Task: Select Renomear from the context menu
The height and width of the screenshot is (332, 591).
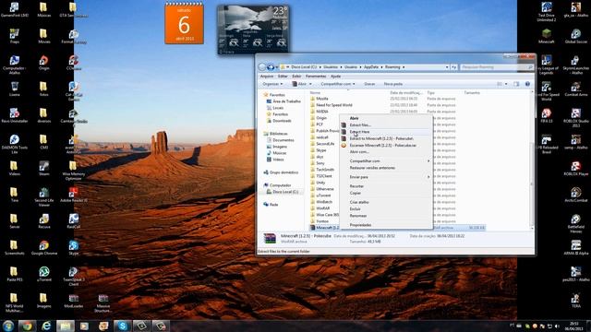Action: coord(358,216)
